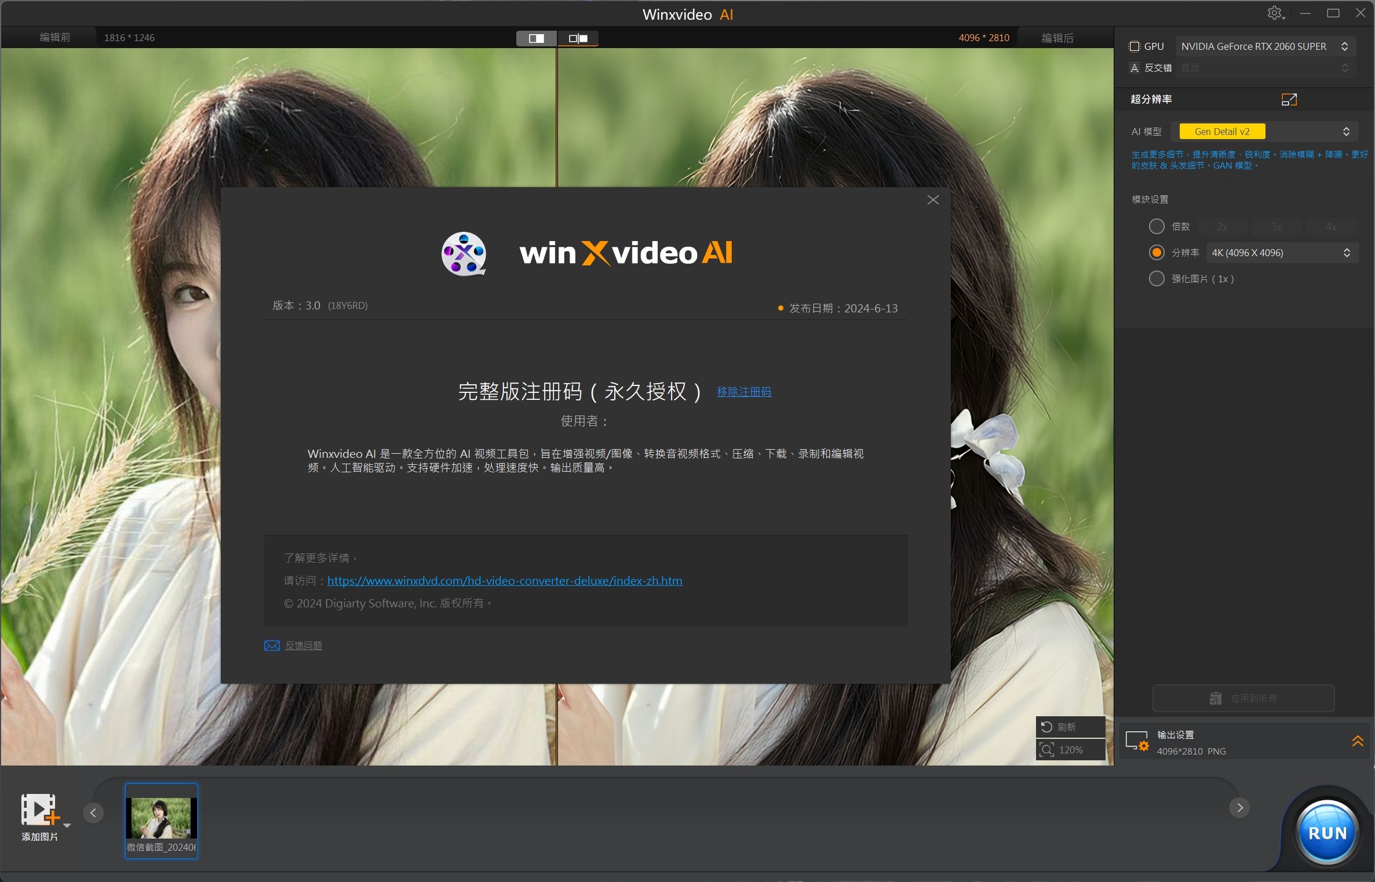The image size is (1375, 882).
Task: Choose 4x upscale option
Action: pos(1331,227)
